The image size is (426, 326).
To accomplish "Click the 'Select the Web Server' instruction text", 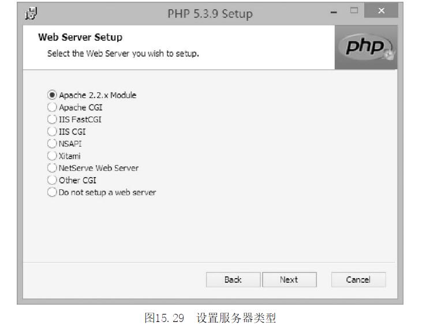I will point(123,54).
